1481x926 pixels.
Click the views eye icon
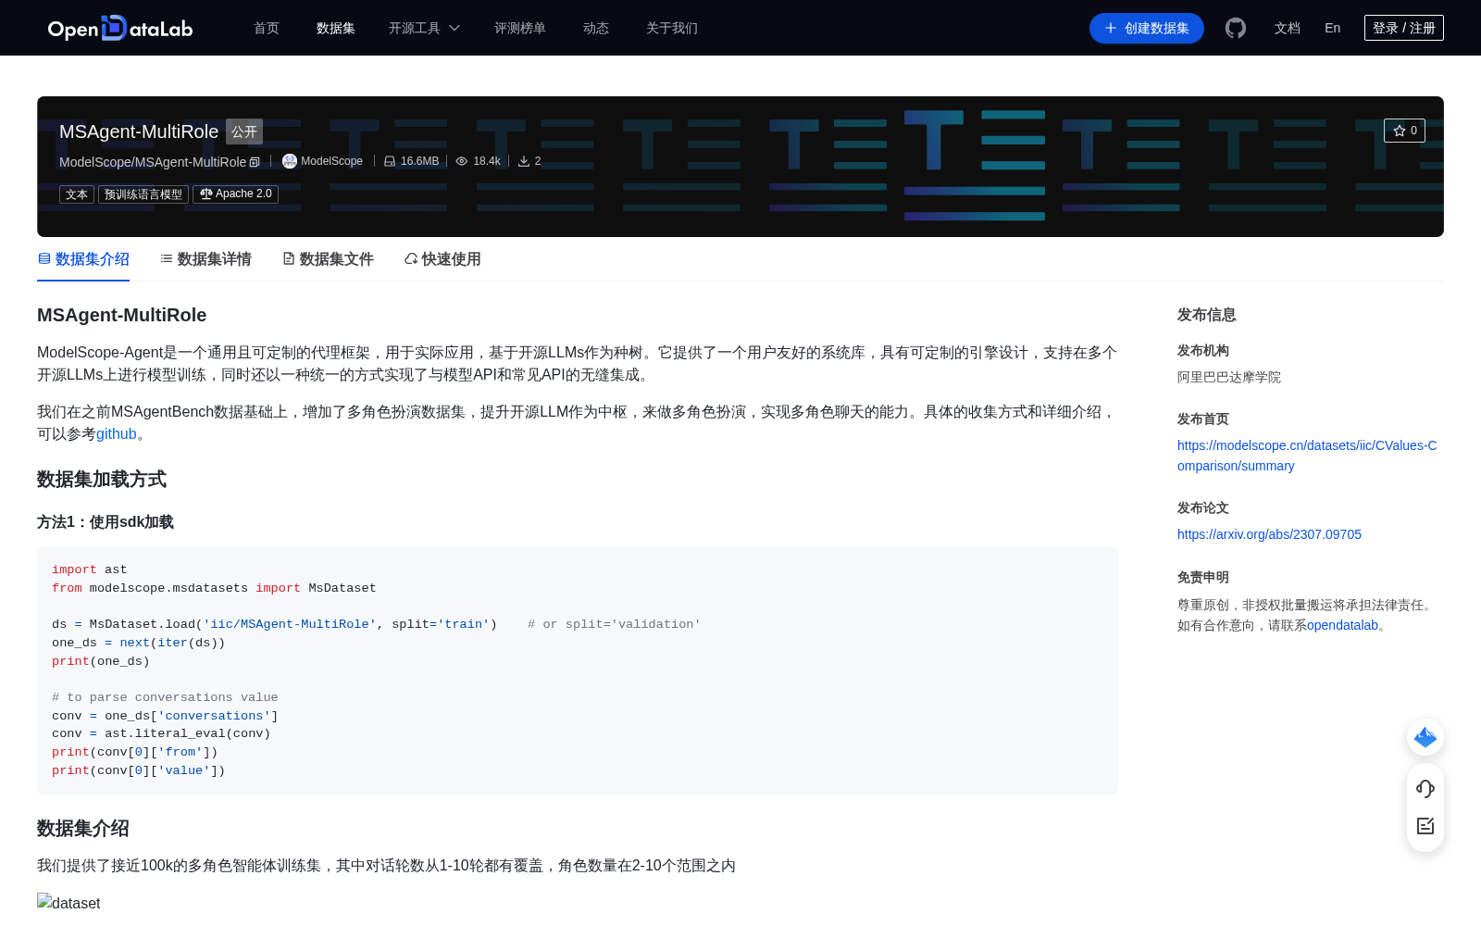tap(462, 161)
